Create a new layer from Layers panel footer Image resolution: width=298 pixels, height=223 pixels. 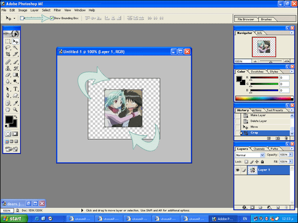pos(278,207)
